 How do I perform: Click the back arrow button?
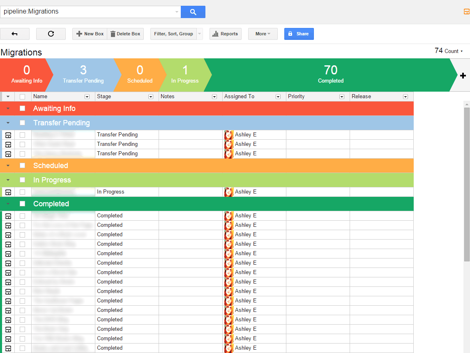pos(15,34)
